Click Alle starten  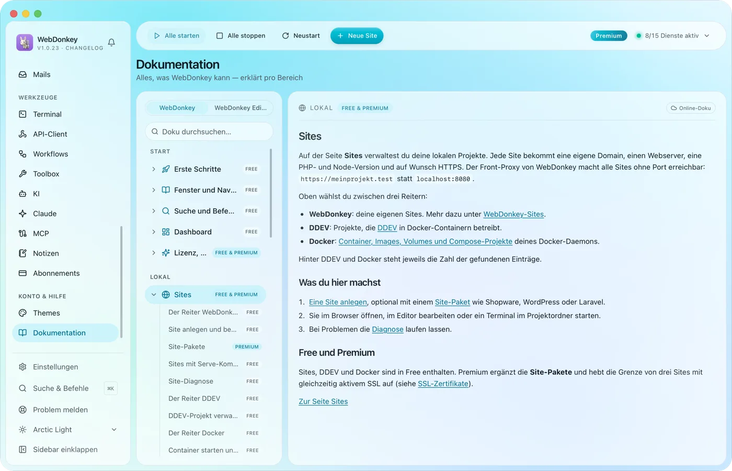pos(177,36)
